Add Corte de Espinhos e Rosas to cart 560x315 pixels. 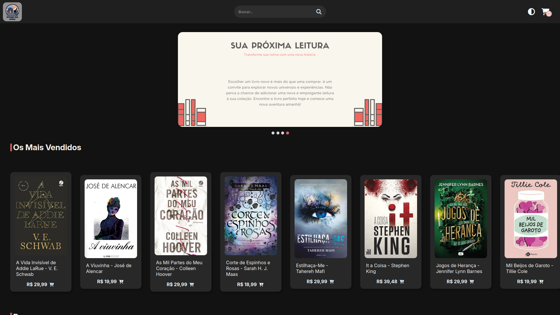pyautogui.click(x=261, y=285)
